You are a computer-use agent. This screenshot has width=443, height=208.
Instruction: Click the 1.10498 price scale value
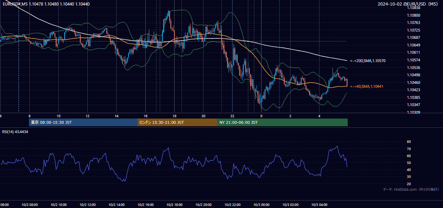tap(413, 75)
